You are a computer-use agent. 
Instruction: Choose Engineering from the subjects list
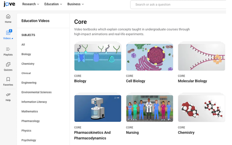[x=29, y=83]
